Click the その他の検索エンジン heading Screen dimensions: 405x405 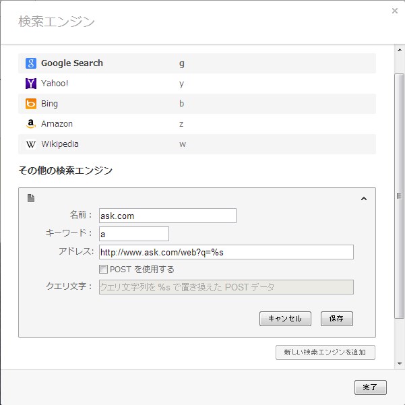[x=65, y=170]
